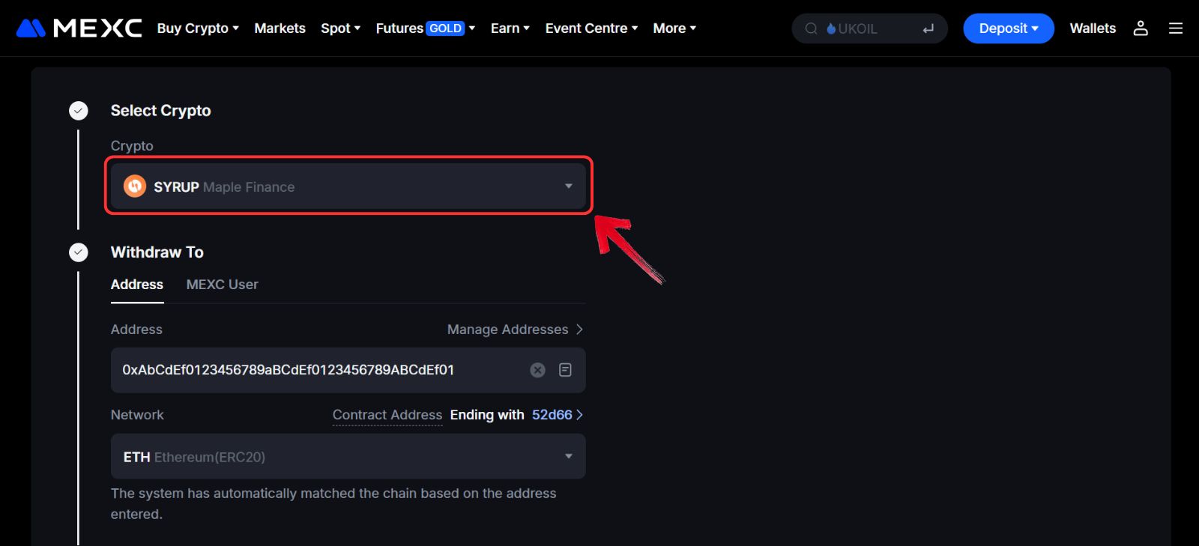Open the user profile icon
Screen dimensions: 1199x546
[x=1141, y=28]
